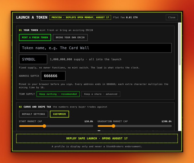194x163 pixels.
Task: Close the Launch a Token dialog
Action: tap(172, 17)
